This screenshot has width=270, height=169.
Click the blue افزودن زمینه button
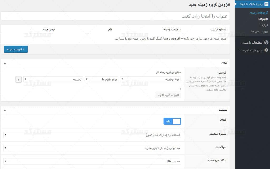(x=16, y=49)
